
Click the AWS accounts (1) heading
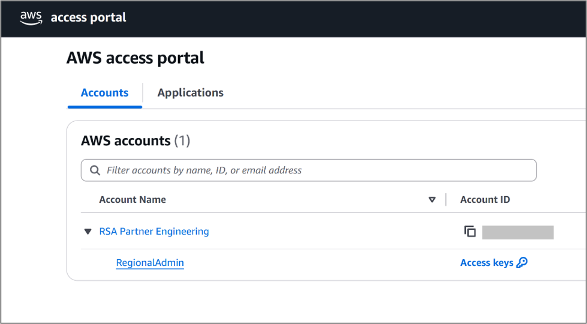click(136, 141)
